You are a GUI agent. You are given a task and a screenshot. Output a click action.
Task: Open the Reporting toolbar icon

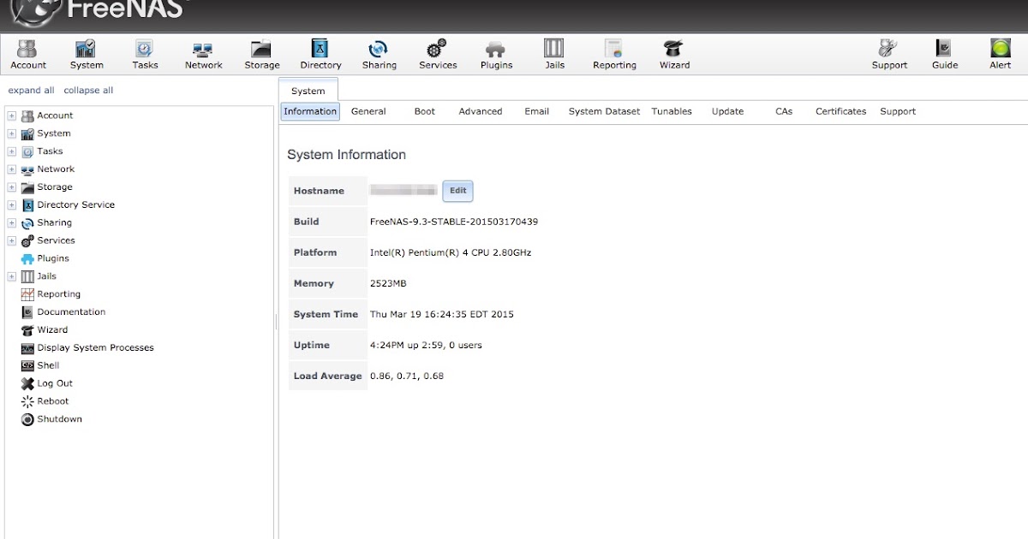point(614,55)
